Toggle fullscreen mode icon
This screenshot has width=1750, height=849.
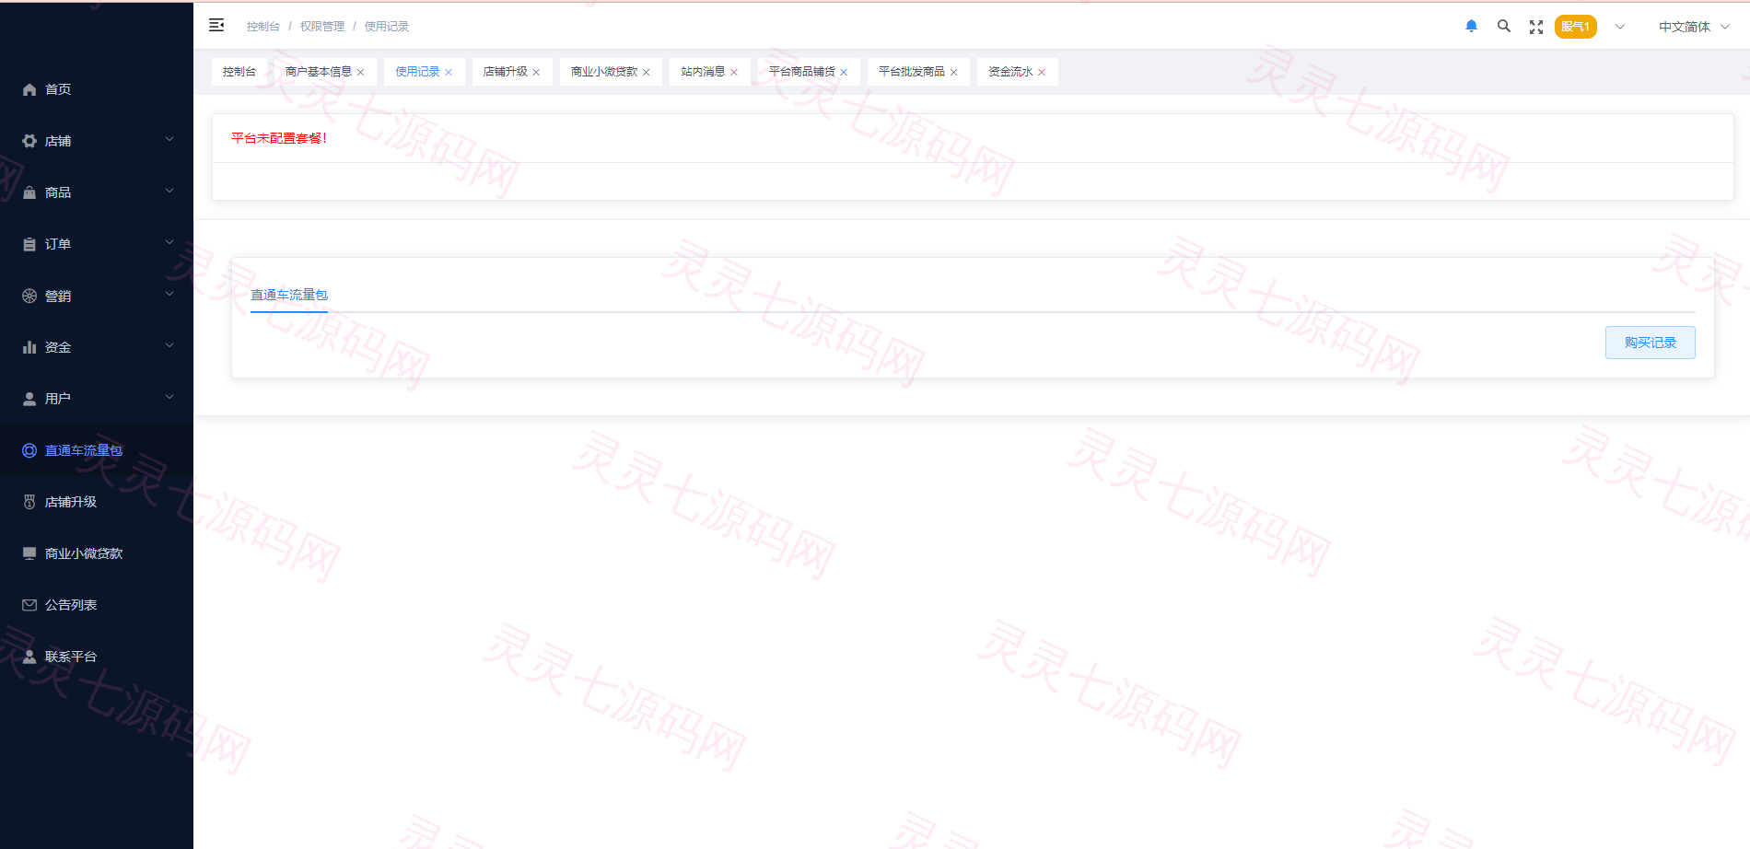(1536, 27)
